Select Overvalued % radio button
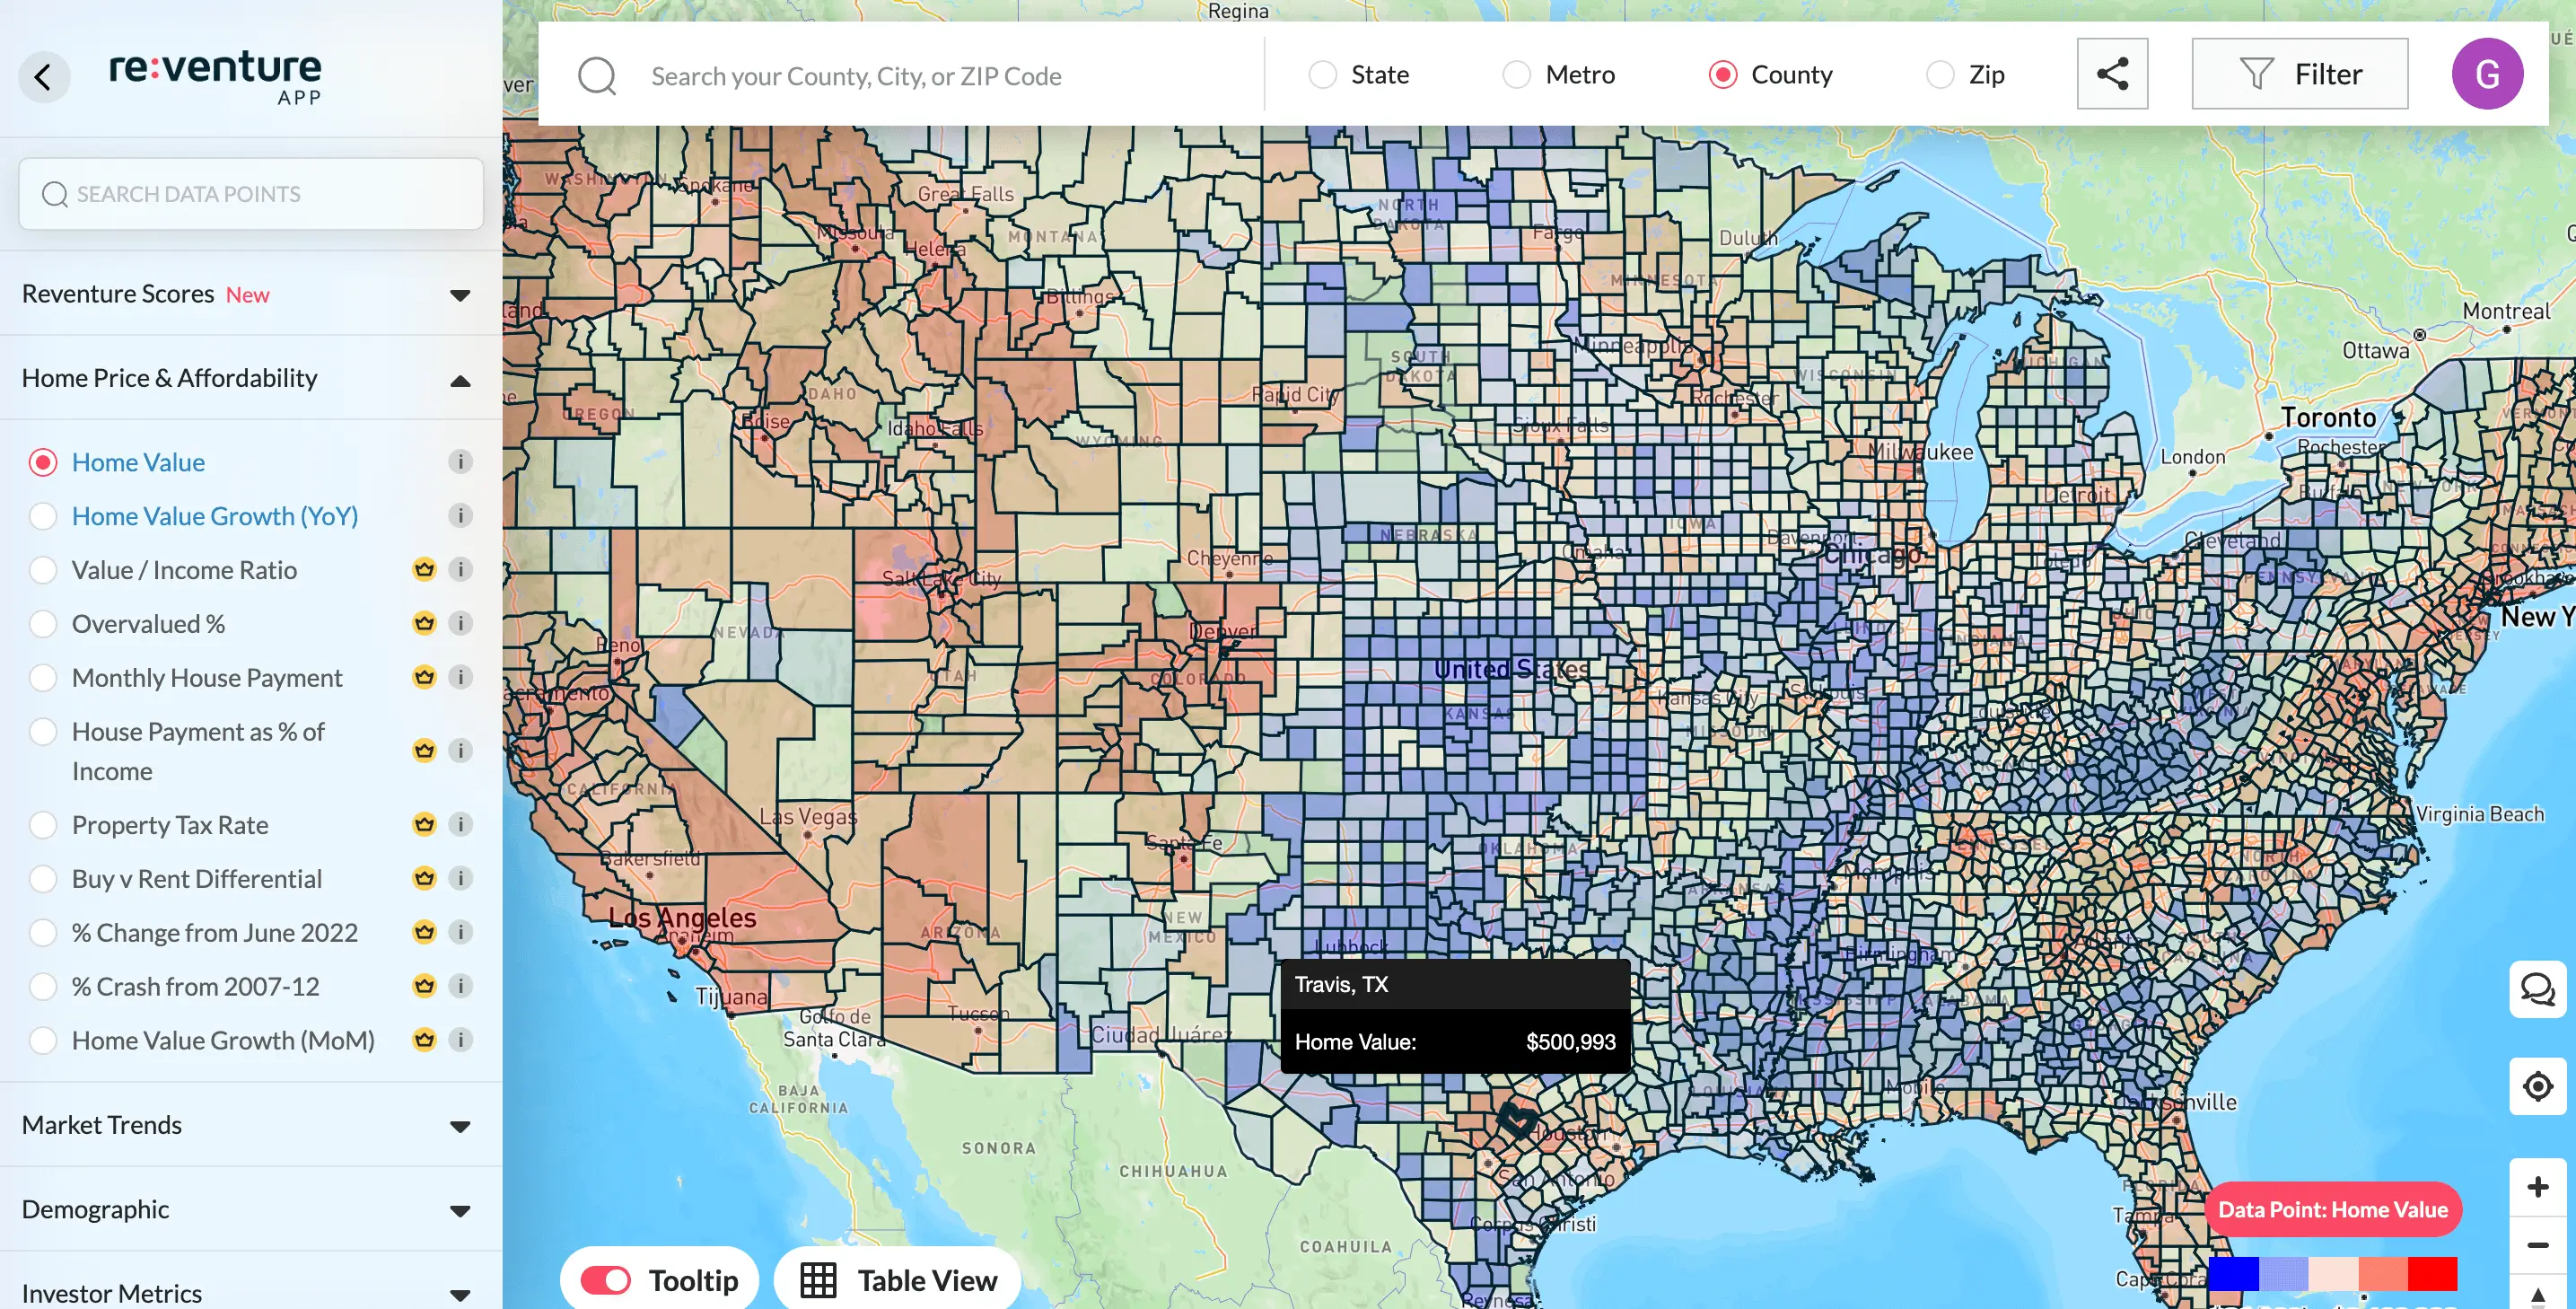This screenshot has width=2576, height=1309. [43, 624]
